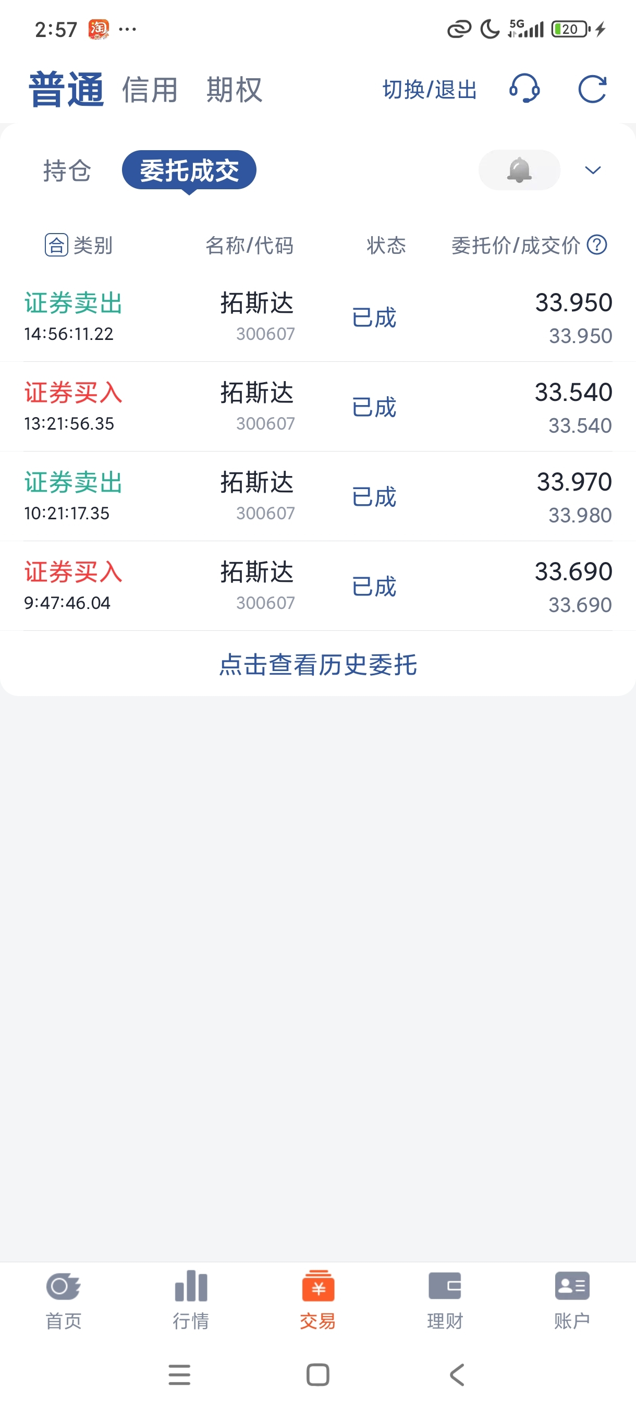The image size is (636, 1414).
Task: Select the 委托成交 tab
Action: 189,170
